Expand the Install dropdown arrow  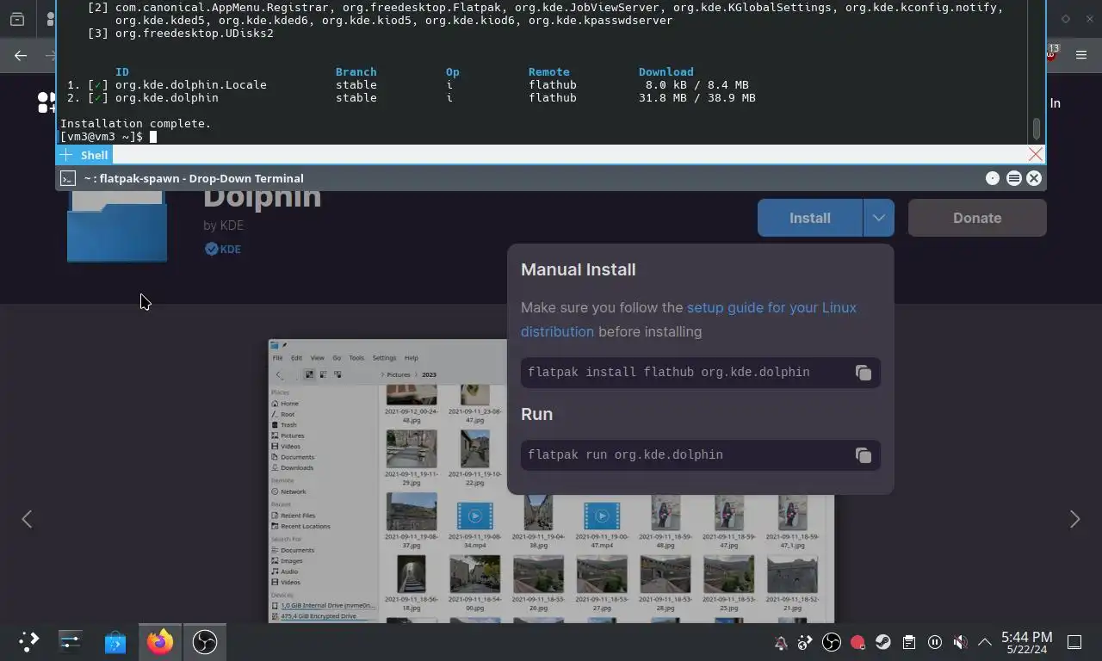coord(878,218)
